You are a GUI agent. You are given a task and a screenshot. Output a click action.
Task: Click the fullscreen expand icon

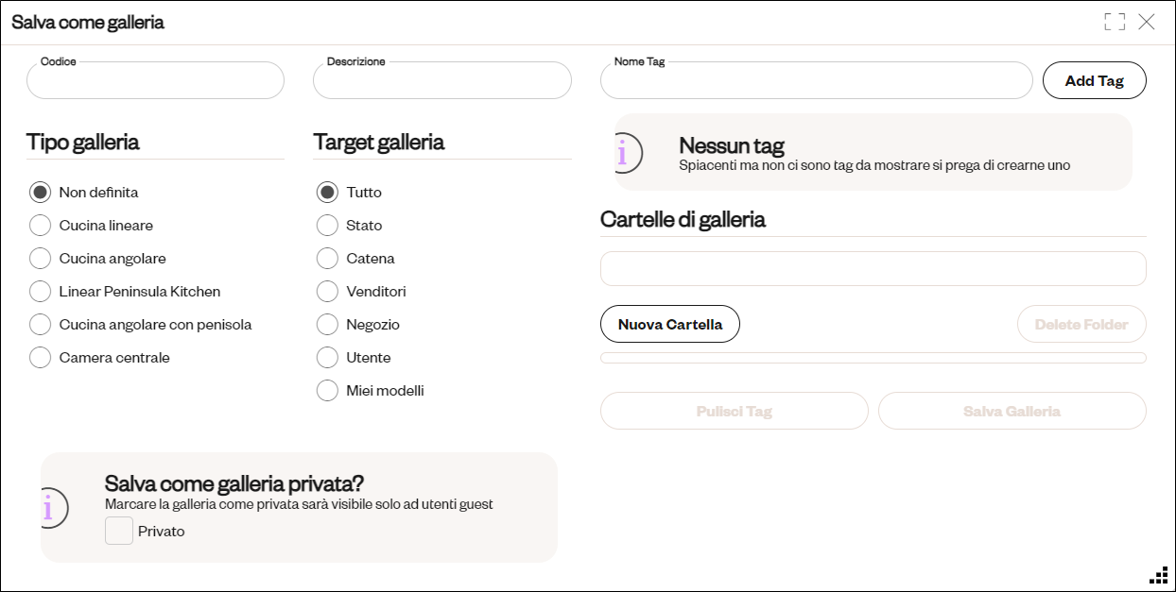(x=1115, y=22)
